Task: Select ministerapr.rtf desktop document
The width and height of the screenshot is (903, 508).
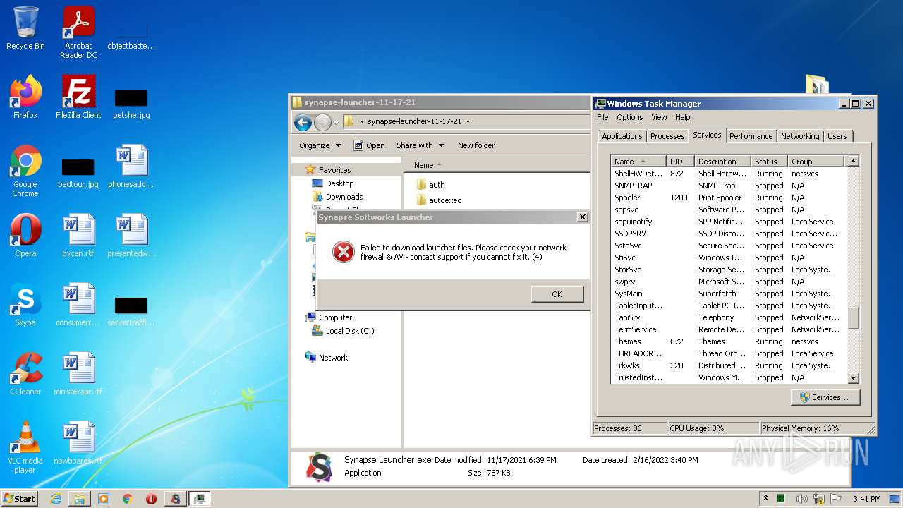Action: click(78, 374)
